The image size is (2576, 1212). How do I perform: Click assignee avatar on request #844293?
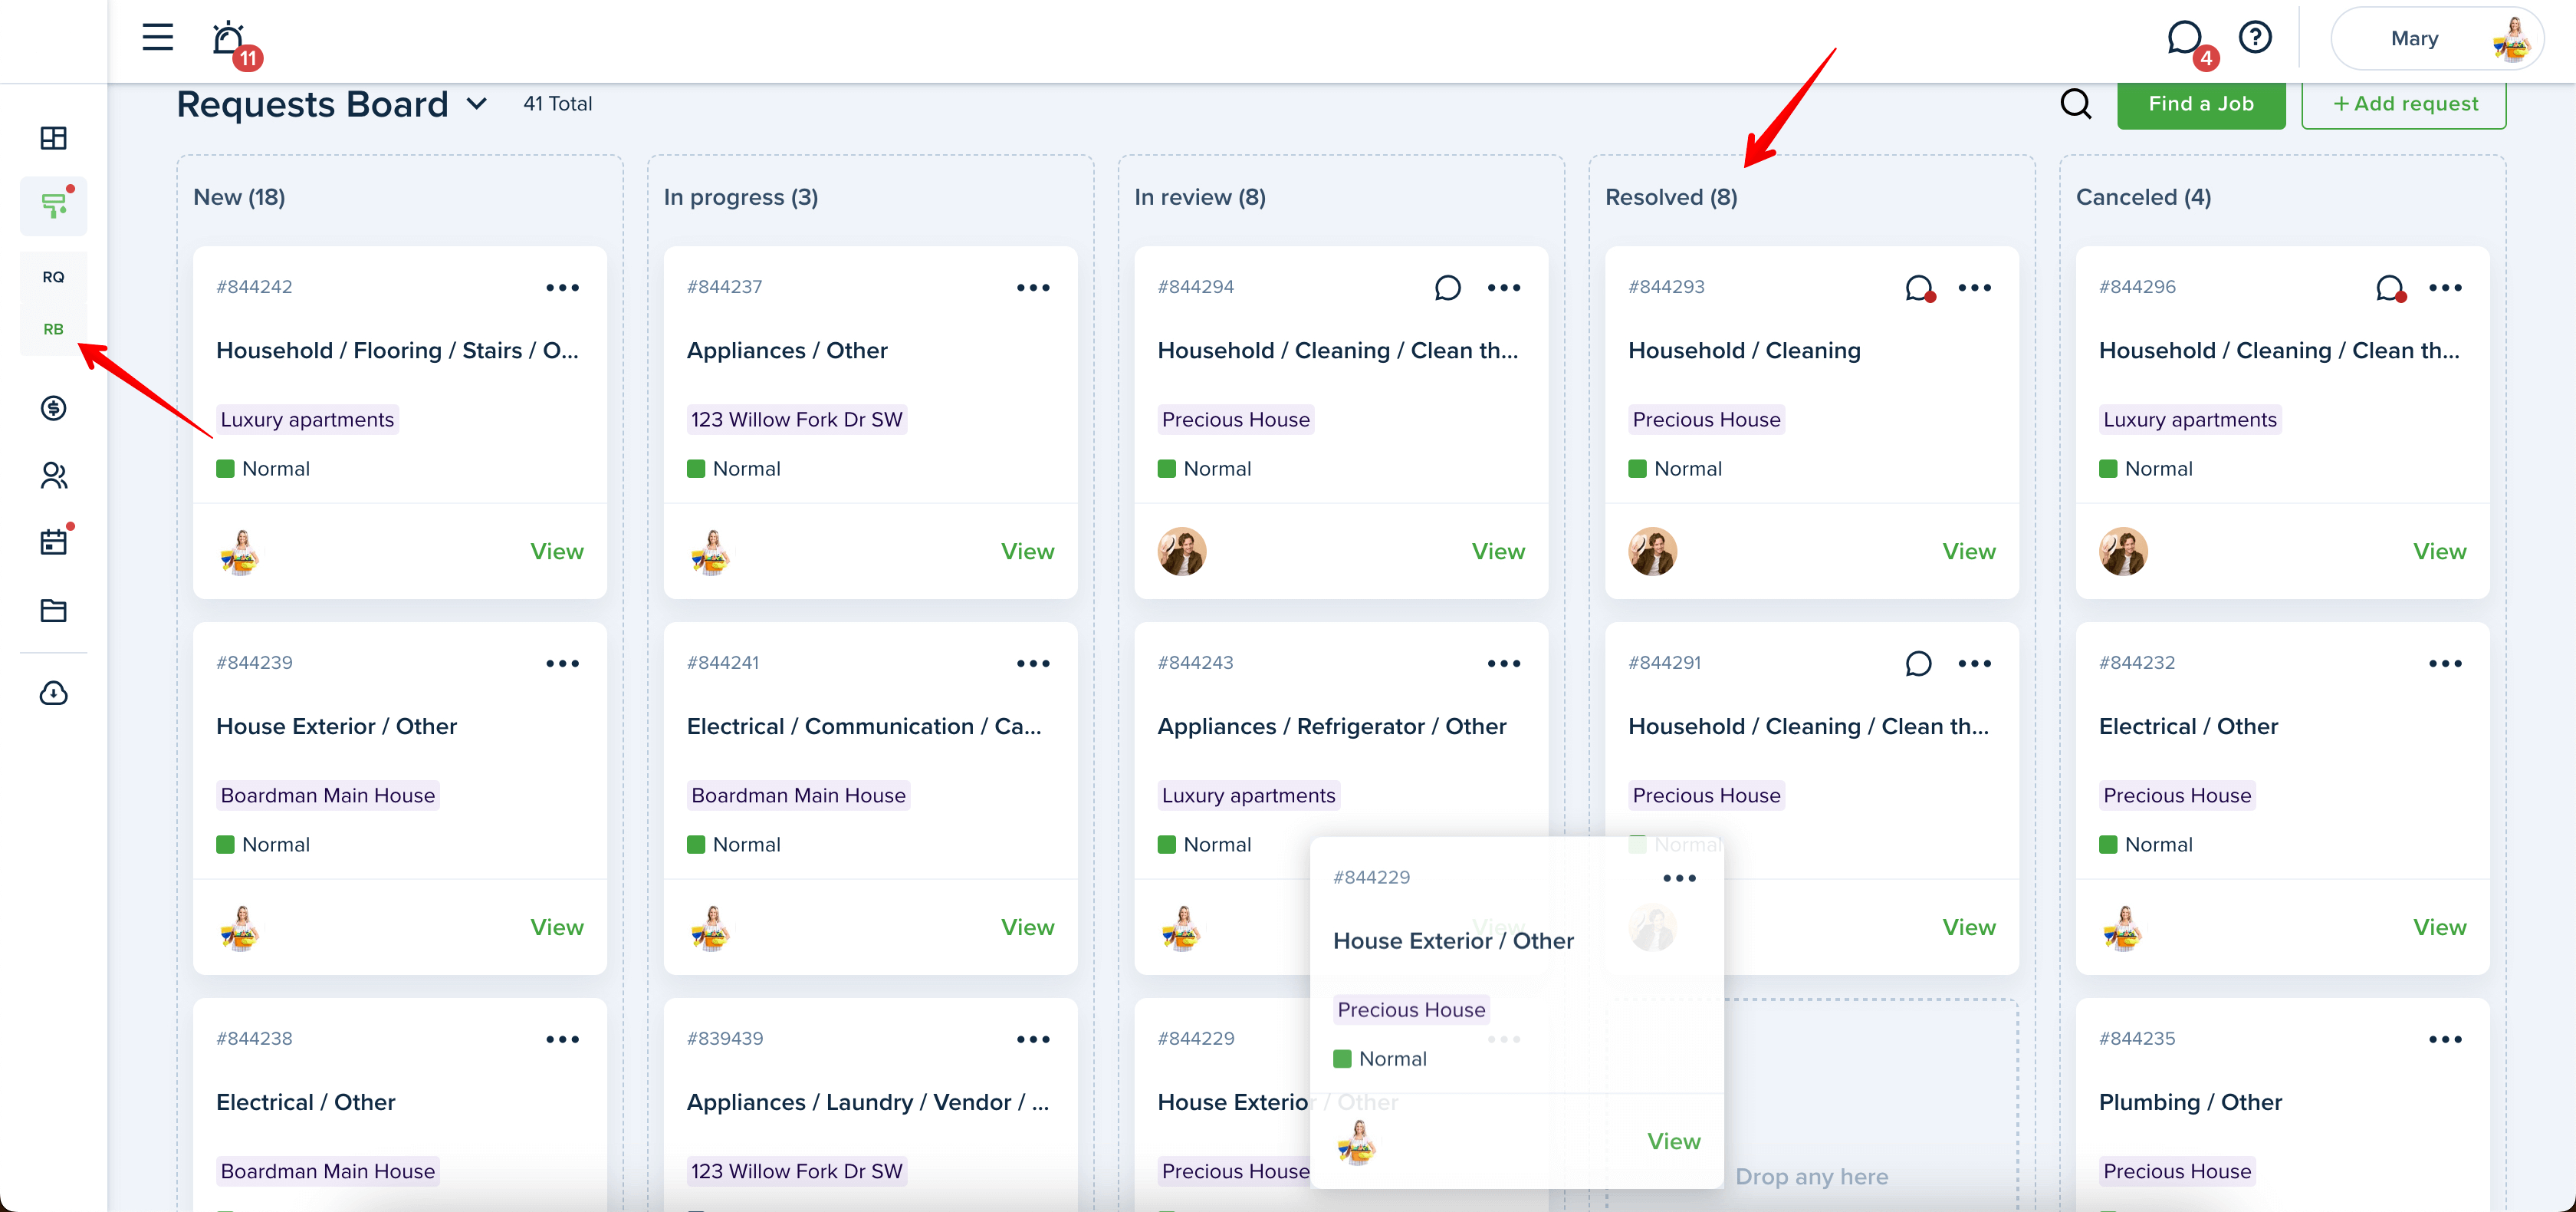[x=1653, y=552]
